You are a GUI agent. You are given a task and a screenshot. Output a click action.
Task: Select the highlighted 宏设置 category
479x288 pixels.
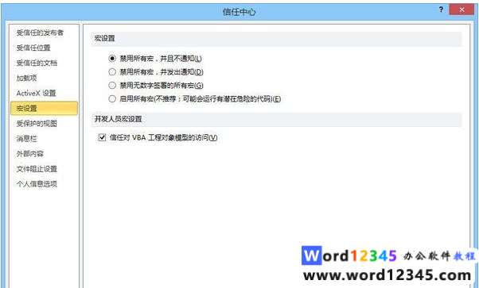[44, 108]
